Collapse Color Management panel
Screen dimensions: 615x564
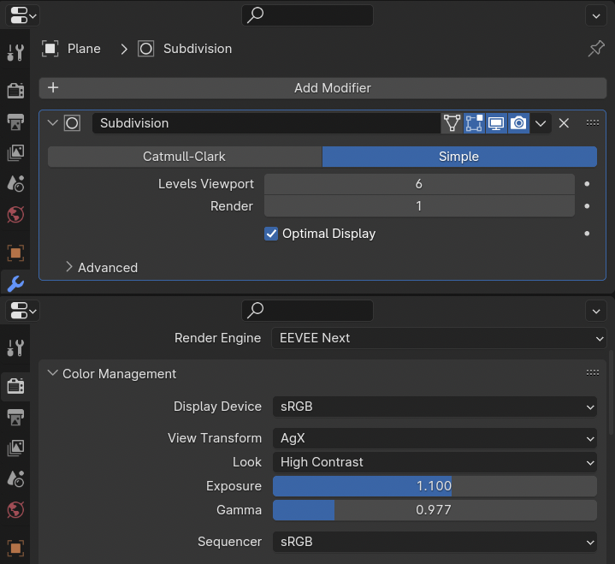tap(52, 373)
